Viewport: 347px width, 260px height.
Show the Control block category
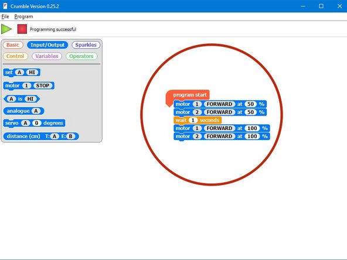(x=15, y=56)
